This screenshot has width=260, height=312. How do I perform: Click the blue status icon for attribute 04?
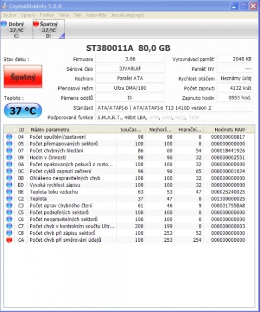click(x=9, y=137)
